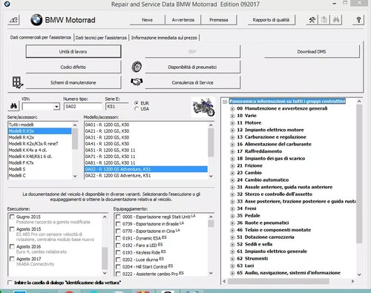Click the home icon beside the BMW logo
Image resolution: width=371 pixels, height=293 pixels.
click(x=13, y=20)
